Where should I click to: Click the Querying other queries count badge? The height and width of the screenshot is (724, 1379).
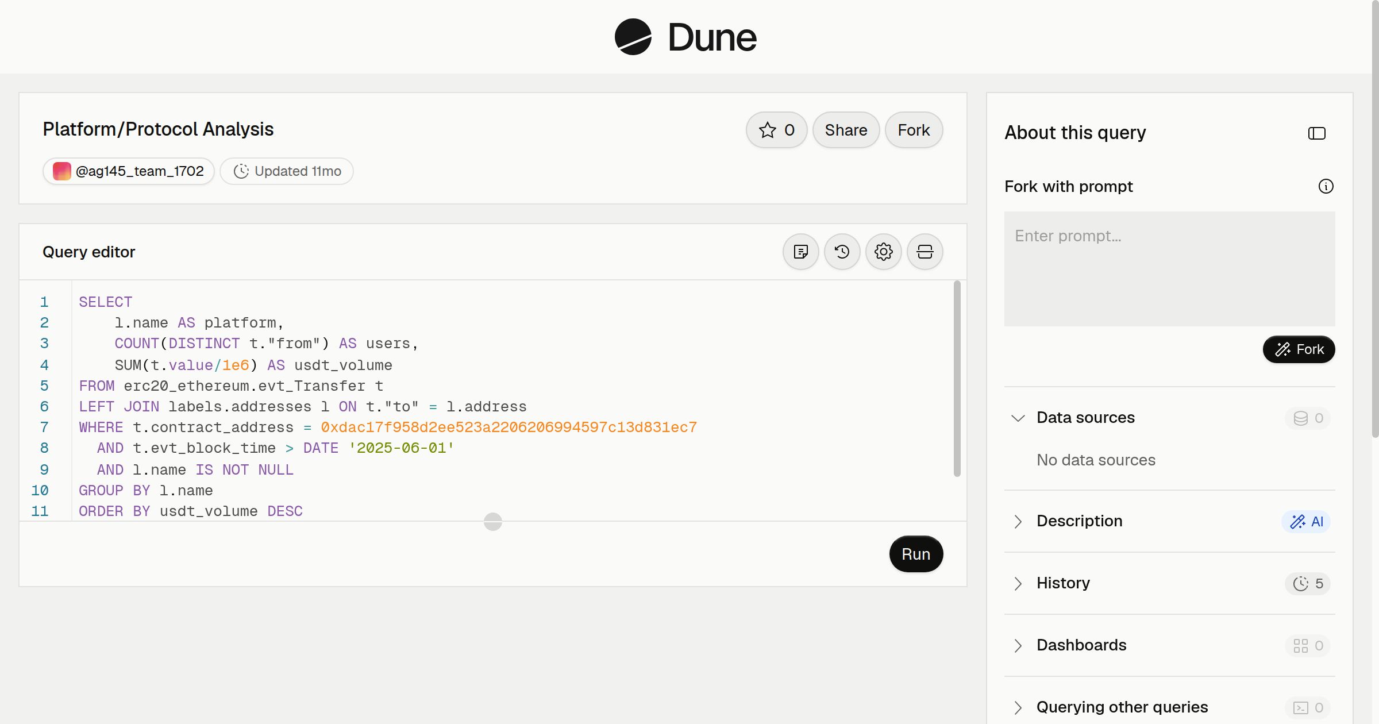[1308, 707]
